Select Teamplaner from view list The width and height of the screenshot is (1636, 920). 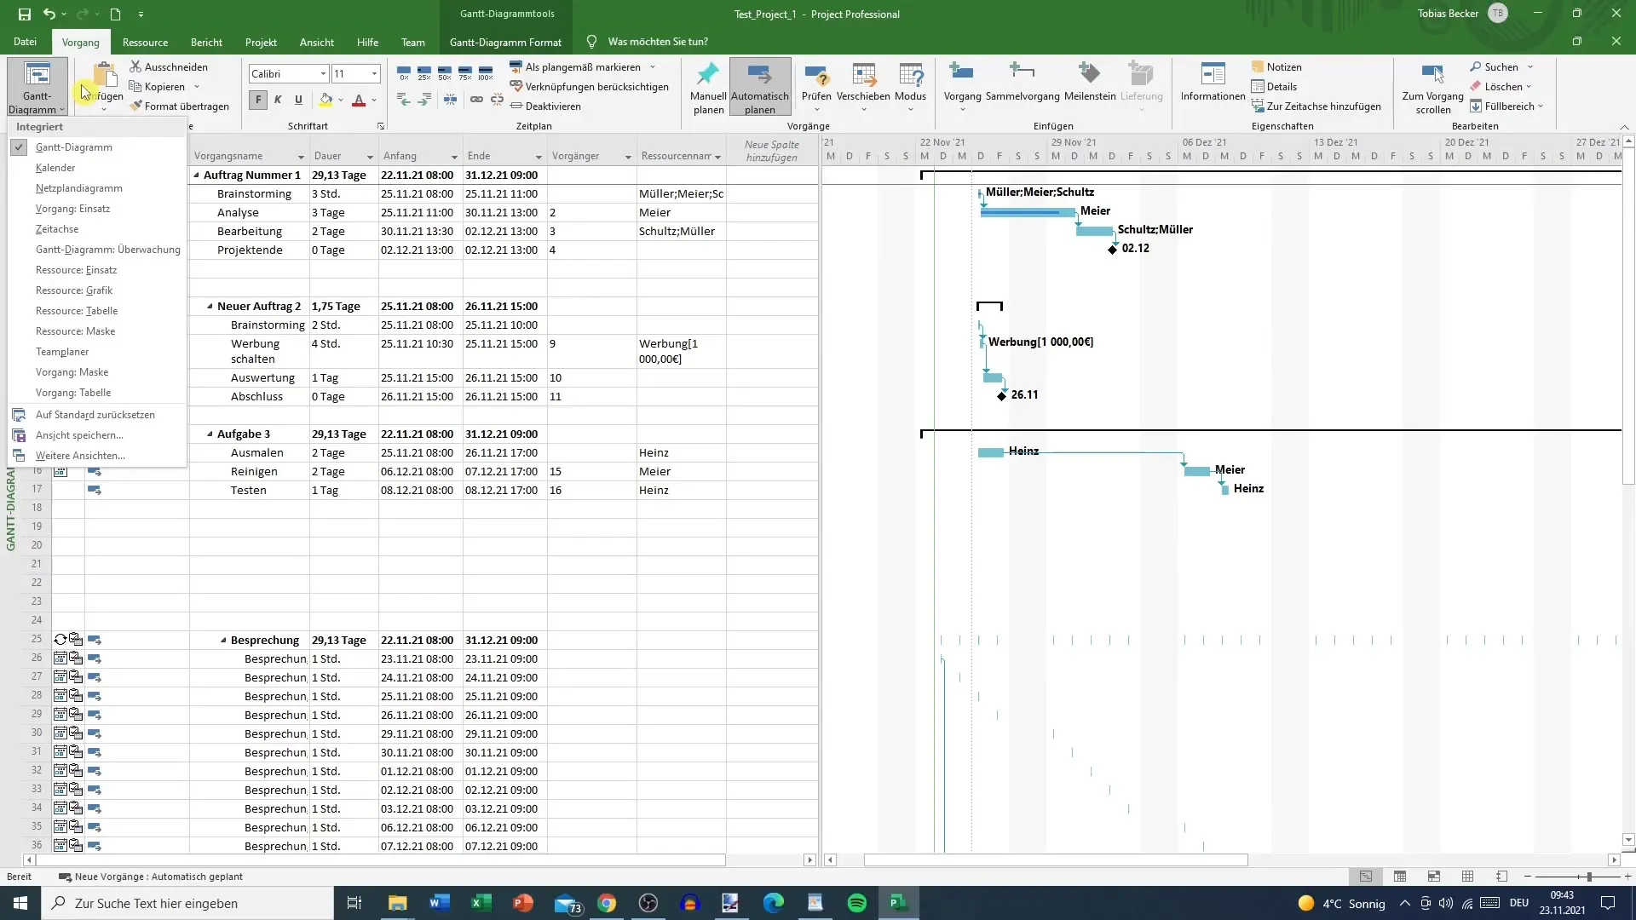(x=62, y=352)
